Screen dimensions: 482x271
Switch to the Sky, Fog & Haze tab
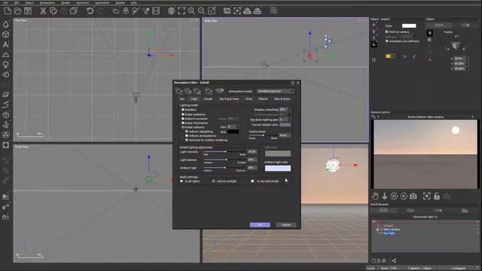(x=229, y=99)
